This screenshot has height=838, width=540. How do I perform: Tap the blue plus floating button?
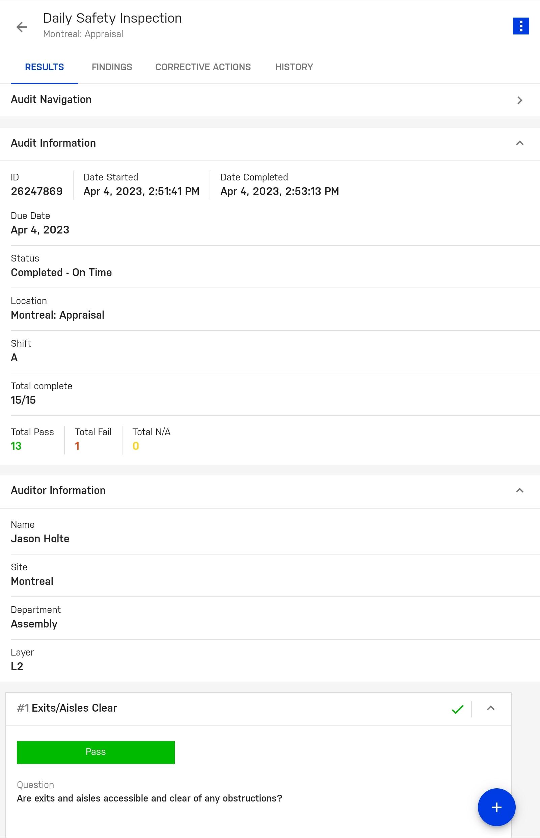click(x=496, y=807)
